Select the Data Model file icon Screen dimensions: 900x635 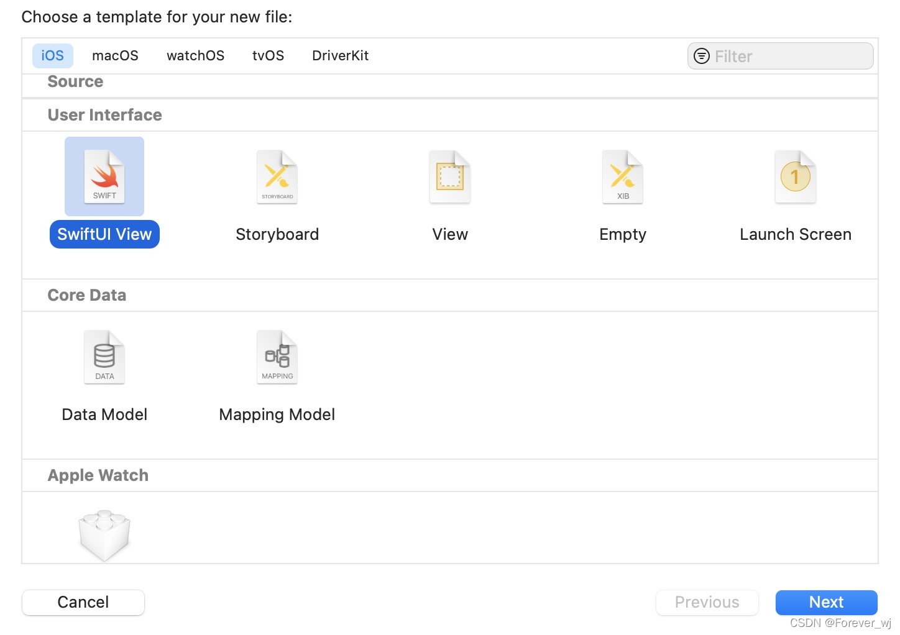click(x=104, y=357)
